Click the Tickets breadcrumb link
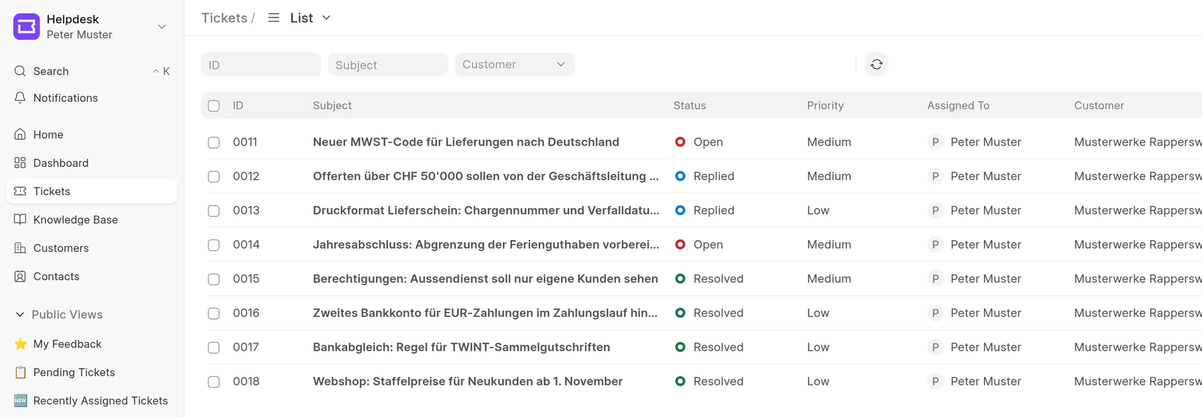 pyautogui.click(x=224, y=18)
